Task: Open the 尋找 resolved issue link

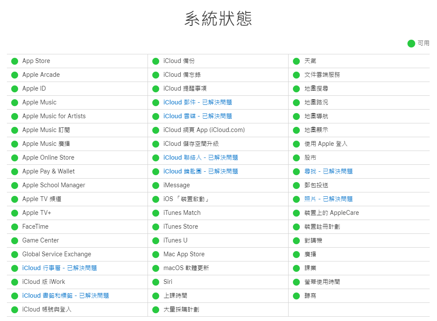Action: [x=328, y=171]
